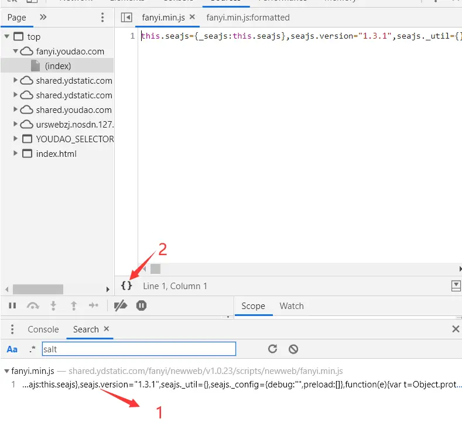Step out of current function
The width and height of the screenshot is (462, 436).
(74, 305)
